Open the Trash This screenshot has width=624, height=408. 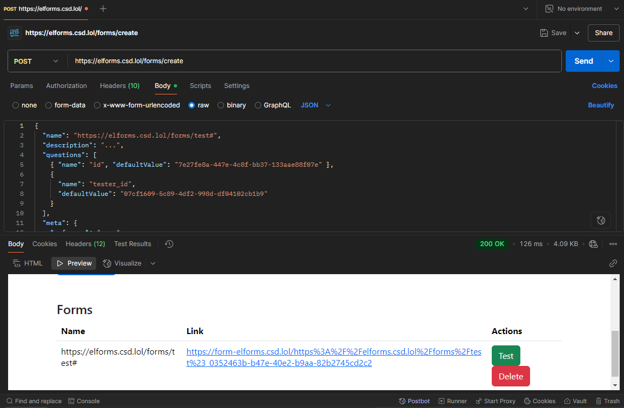pyautogui.click(x=608, y=401)
